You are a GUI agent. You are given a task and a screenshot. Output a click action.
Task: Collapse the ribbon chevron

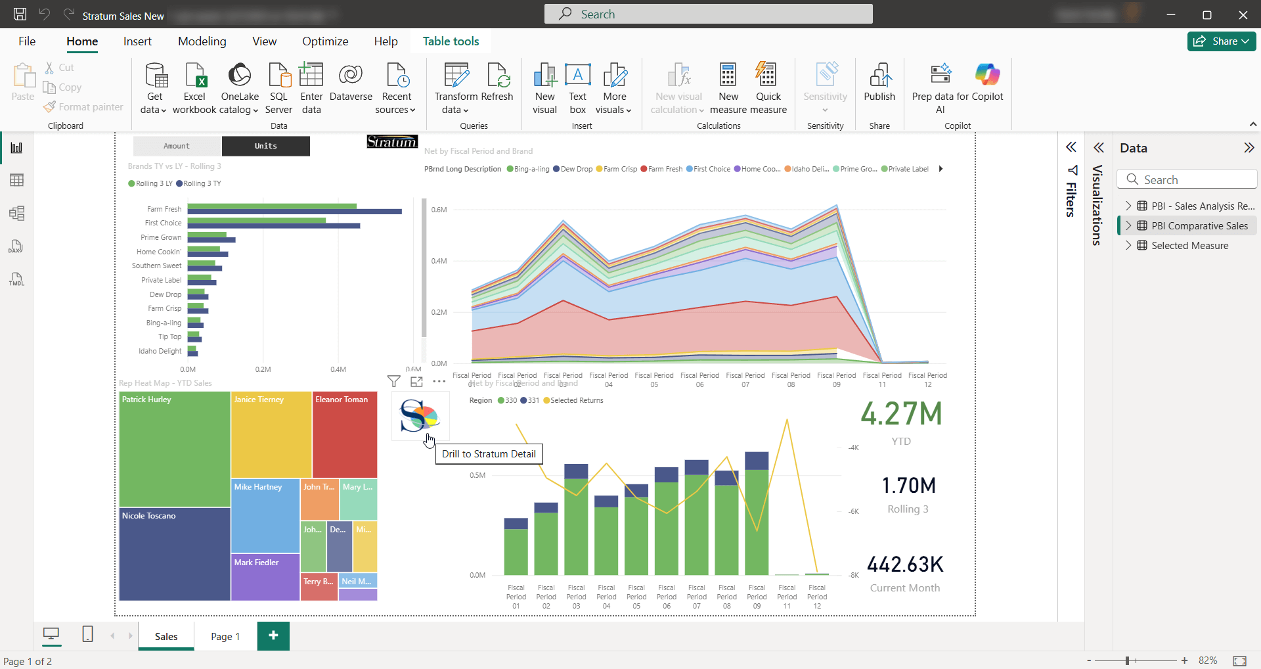(x=1252, y=124)
